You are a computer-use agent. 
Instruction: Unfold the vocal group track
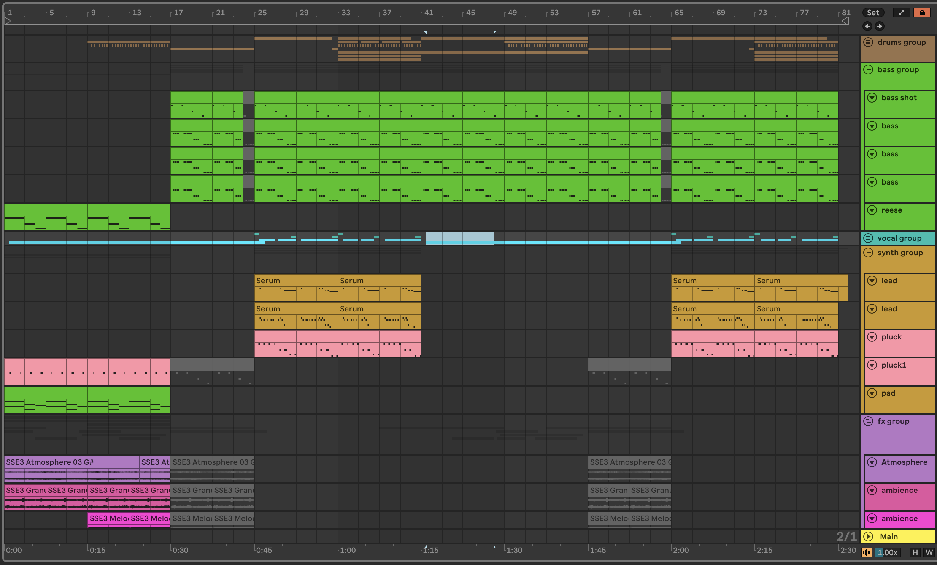[x=868, y=238]
